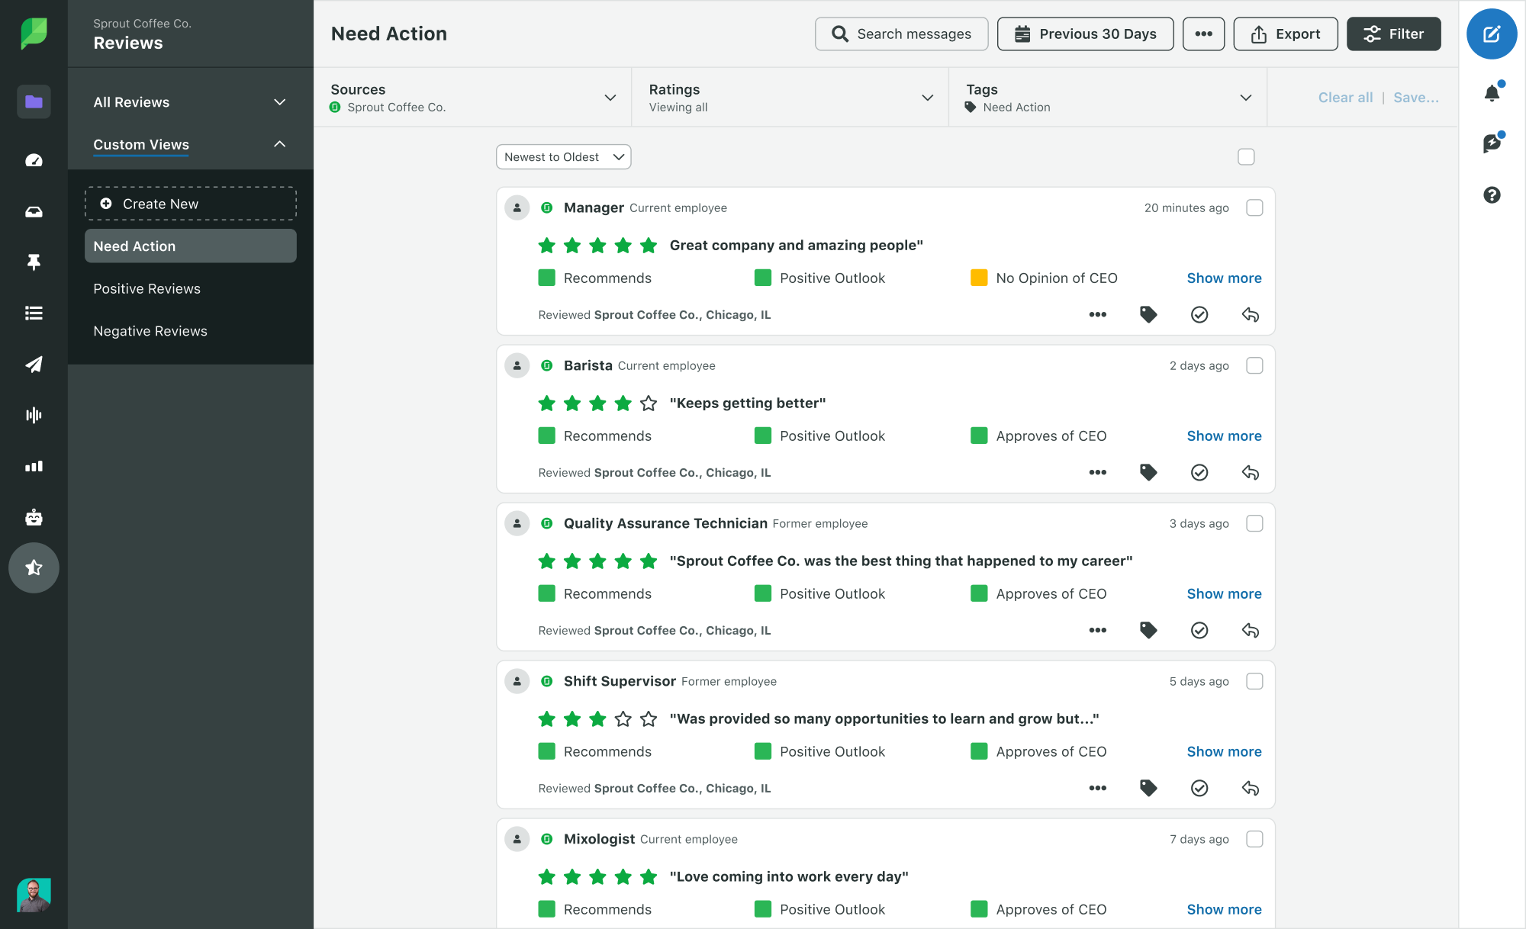1526x929 pixels.
Task: Toggle checkbox on Manager review row
Action: 1254,207
